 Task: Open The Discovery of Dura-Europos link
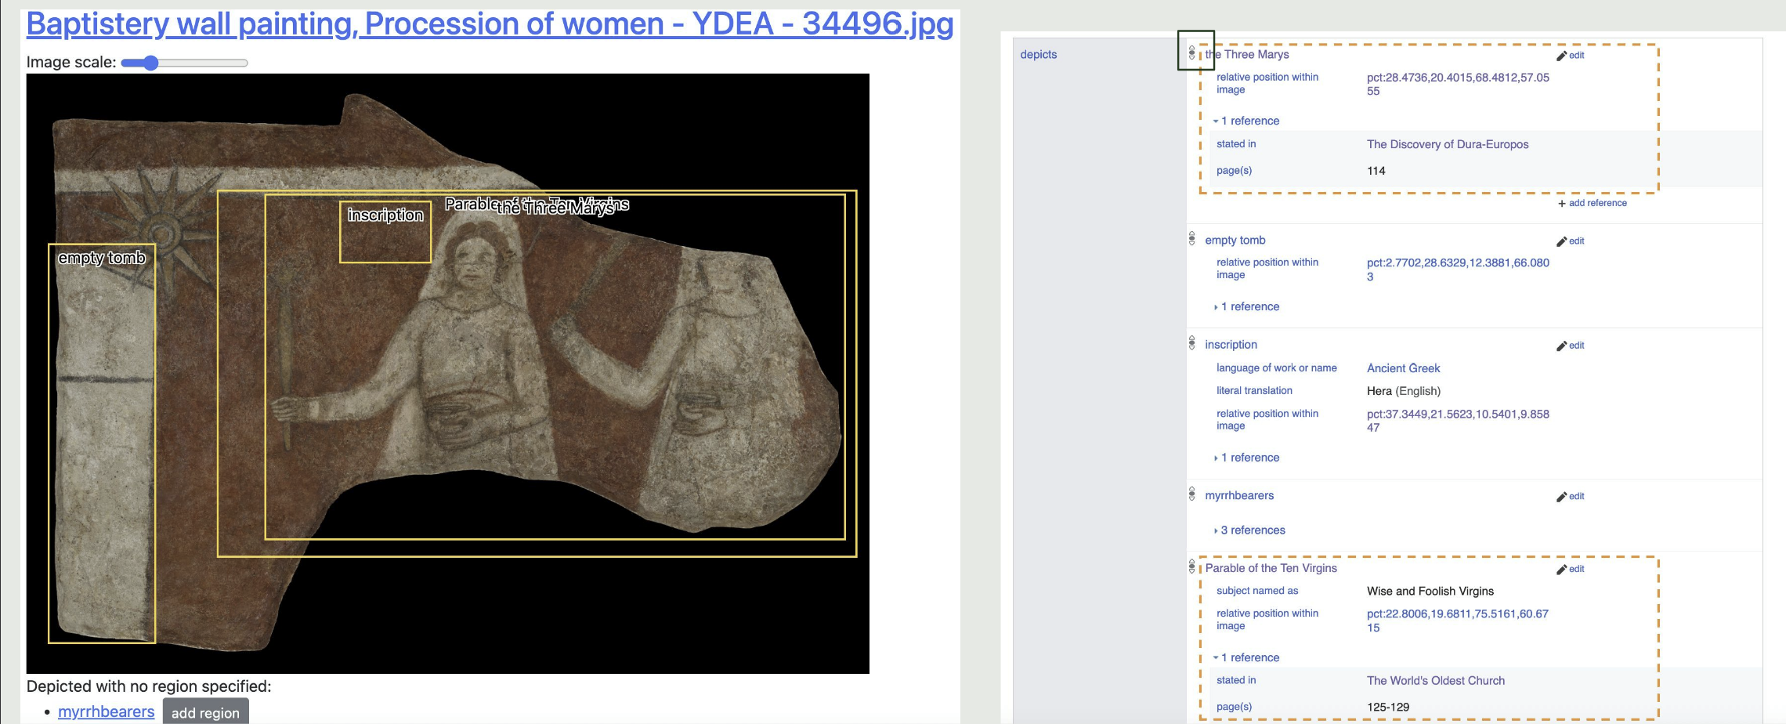coord(1447,144)
